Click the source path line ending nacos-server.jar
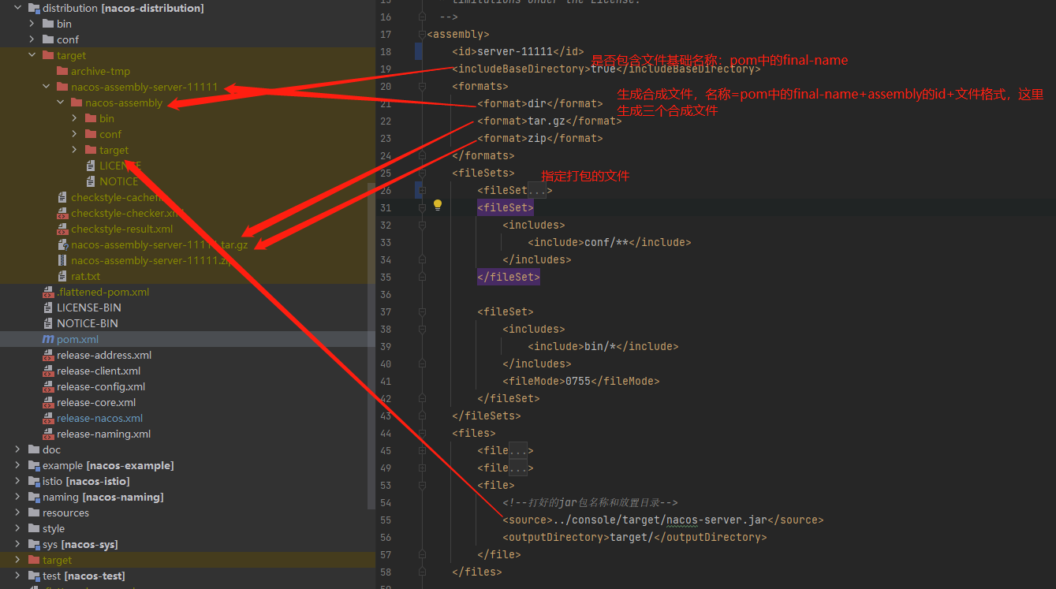Screen dimensions: 1056x589 coord(662,520)
